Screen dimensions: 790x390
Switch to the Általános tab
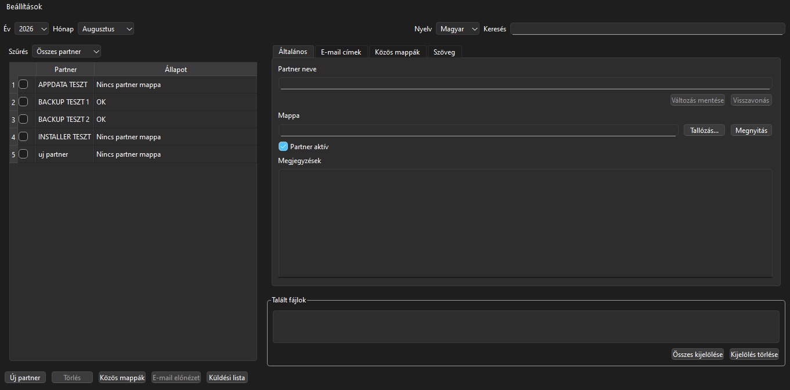click(x=293, y=52)
